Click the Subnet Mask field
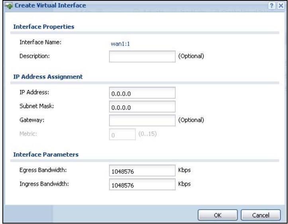This screenshot has height=224, width=288. pos(142,106)
